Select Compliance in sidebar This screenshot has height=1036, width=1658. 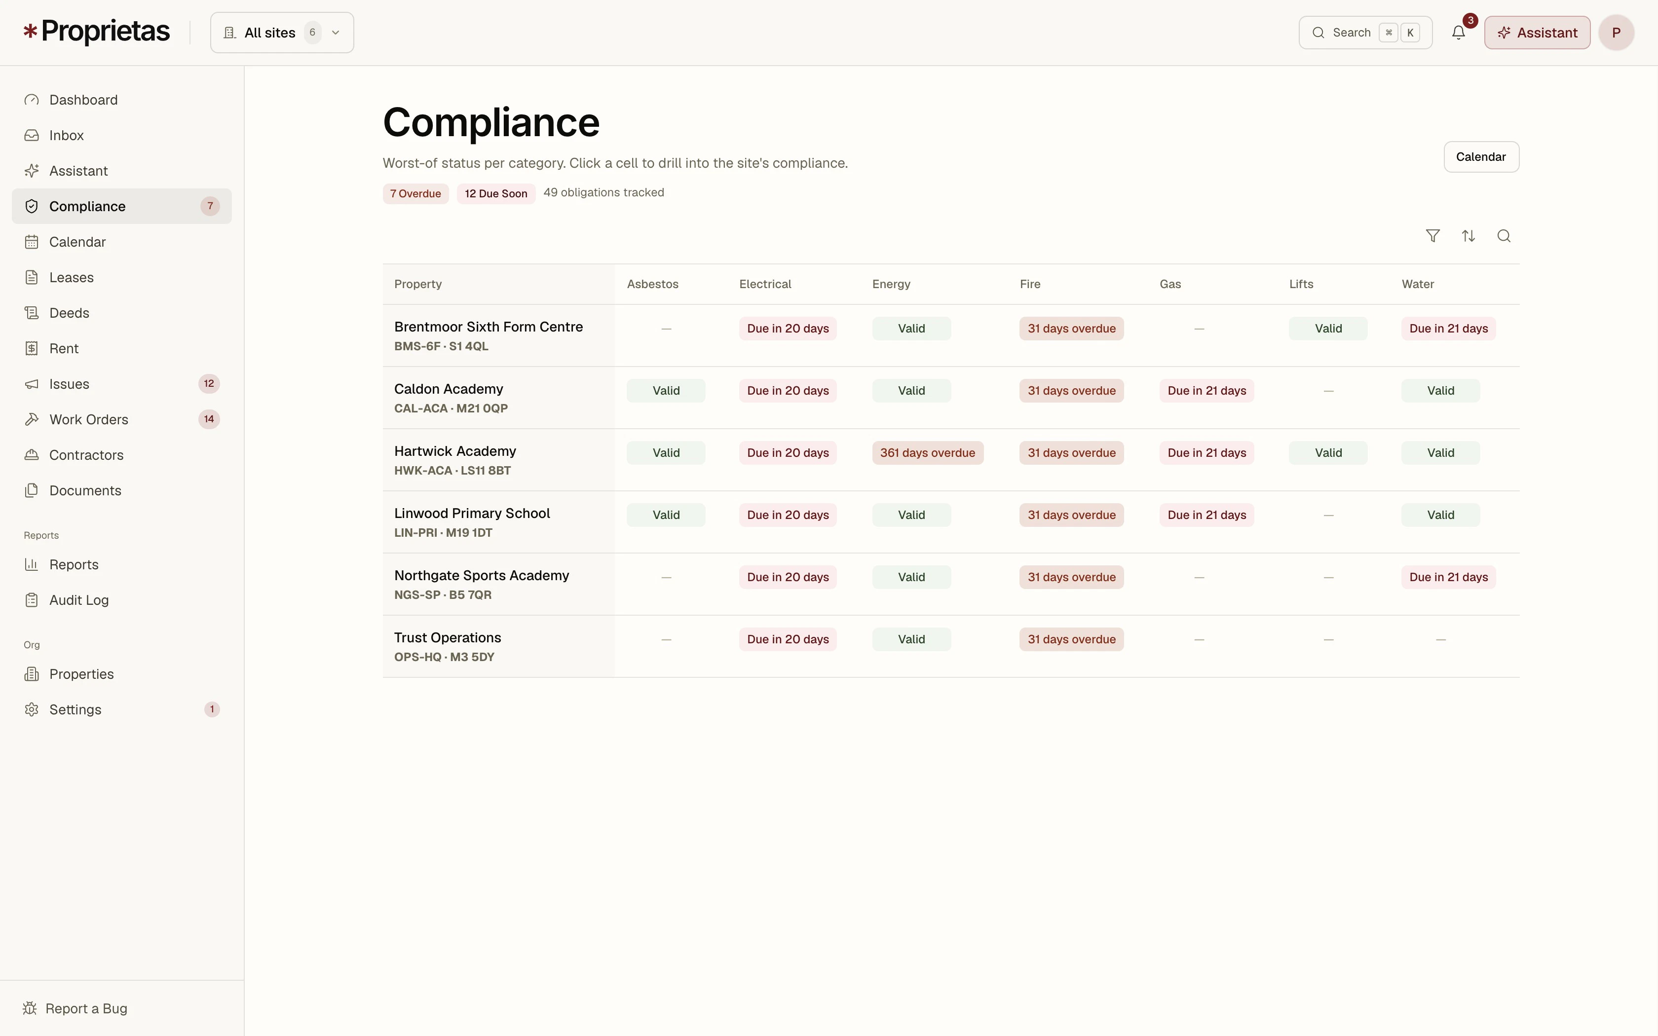point(122,206)
